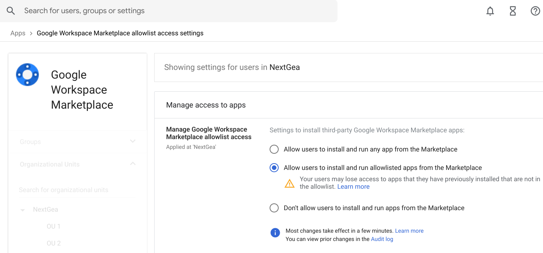Click the search magnifier icon
The image size is (543, 253).
tap(11, 11)
